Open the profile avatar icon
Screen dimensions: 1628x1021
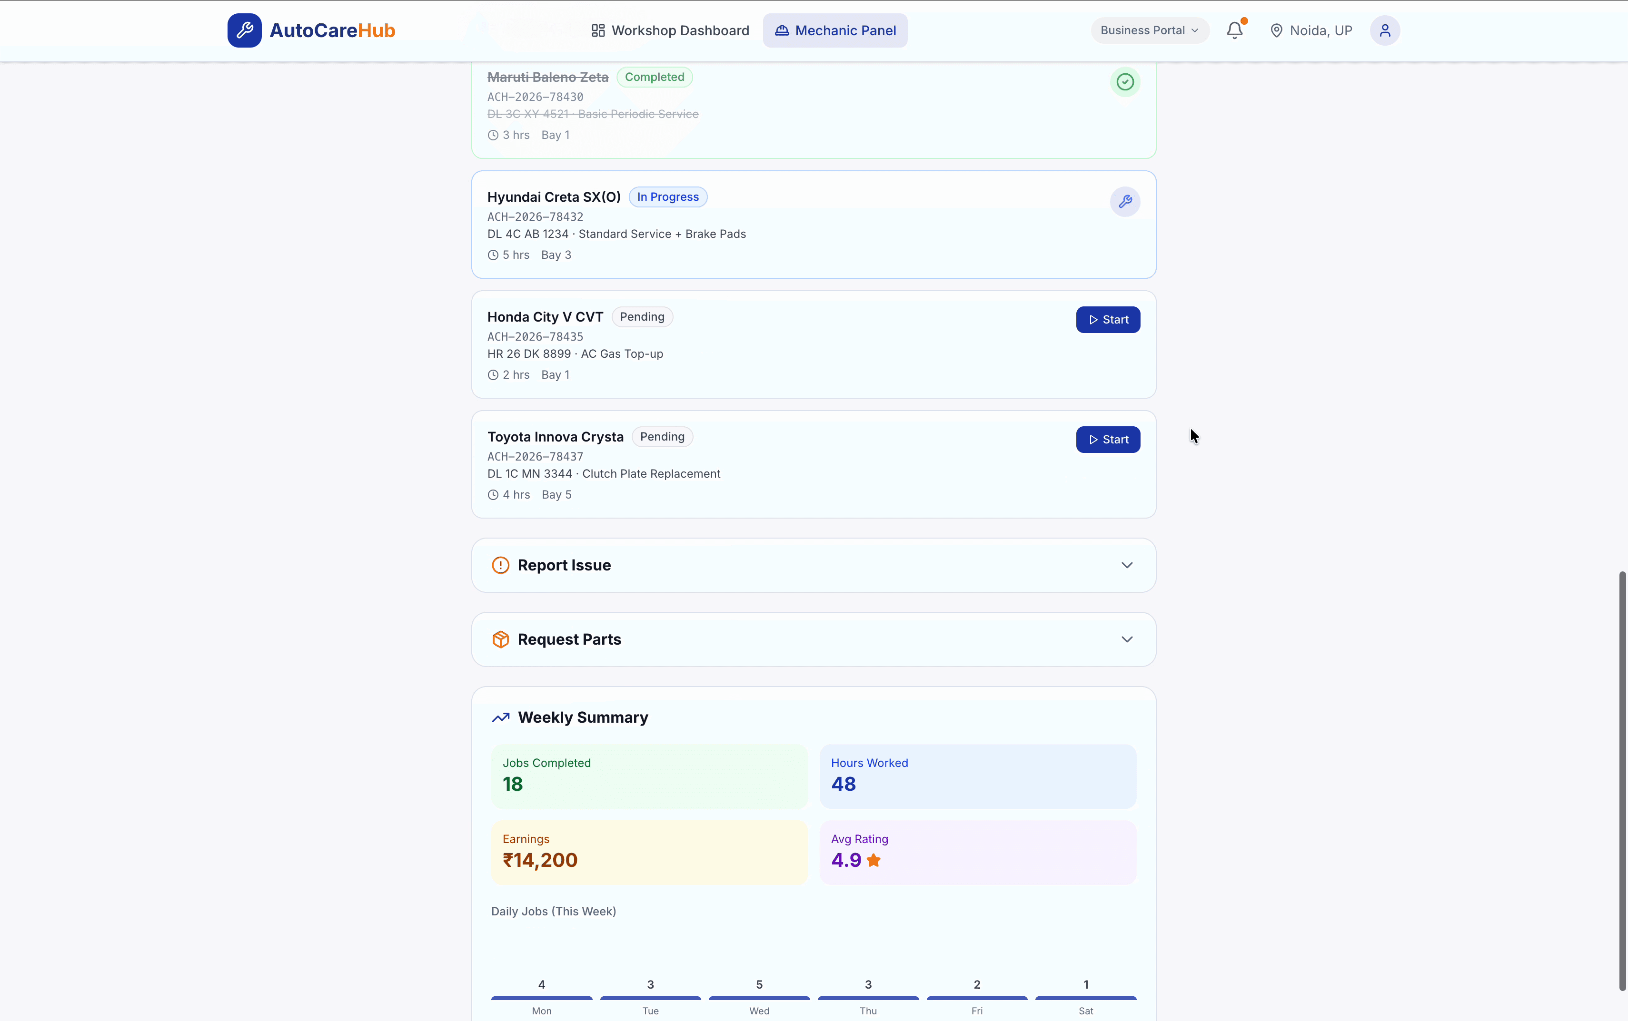point(1384,29)
